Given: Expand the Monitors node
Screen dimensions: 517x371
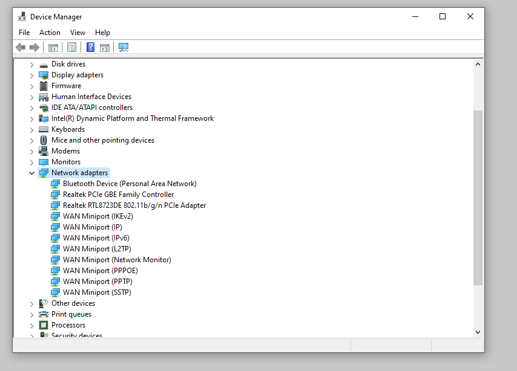Looking at the screenshot, I should (x=31, y=163).
